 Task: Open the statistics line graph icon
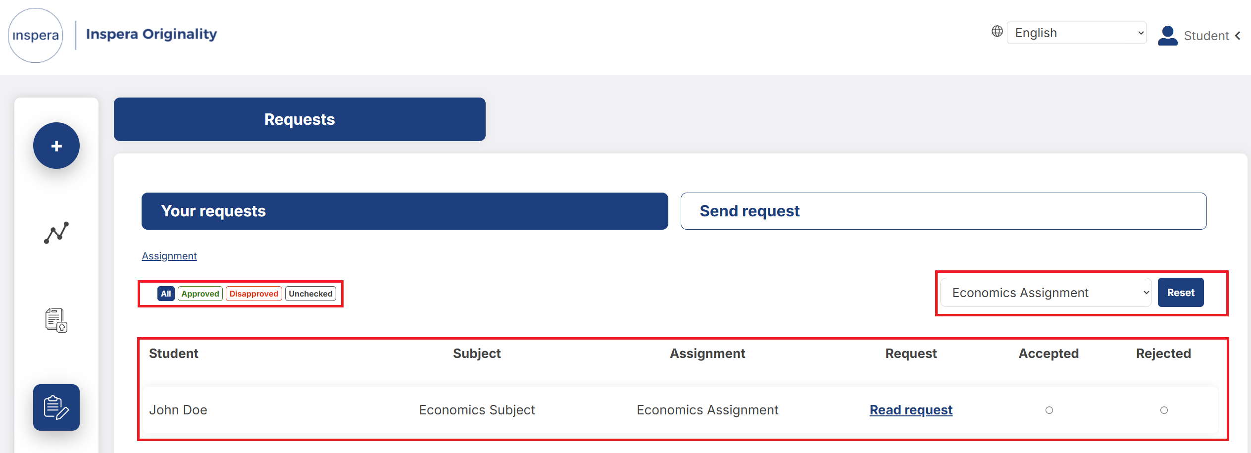[56, 233]
